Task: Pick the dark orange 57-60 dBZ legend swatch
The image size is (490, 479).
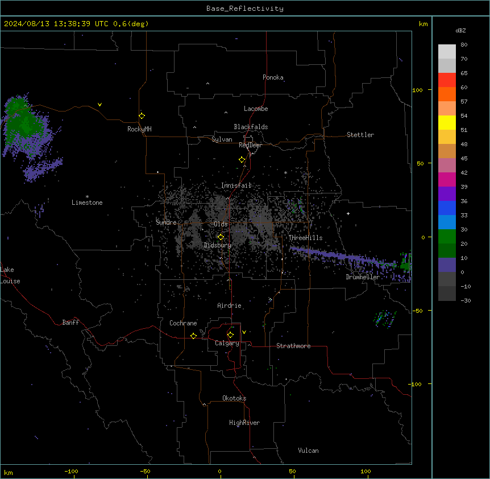Action: [x=447, y=94]
